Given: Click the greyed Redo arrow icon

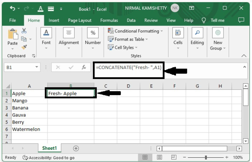Looking at the screenshot, I should pos(27,8).
